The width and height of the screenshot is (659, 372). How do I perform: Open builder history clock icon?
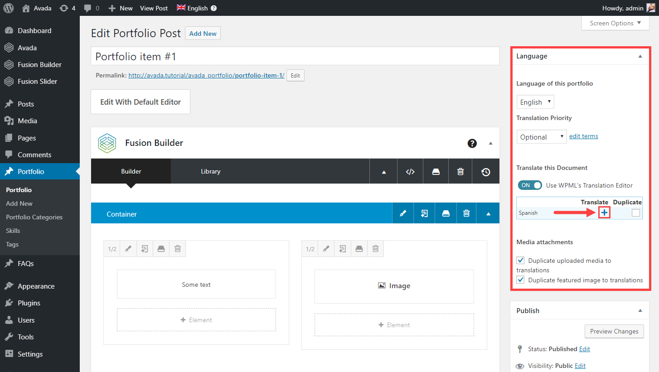click(x=486, y=172)
